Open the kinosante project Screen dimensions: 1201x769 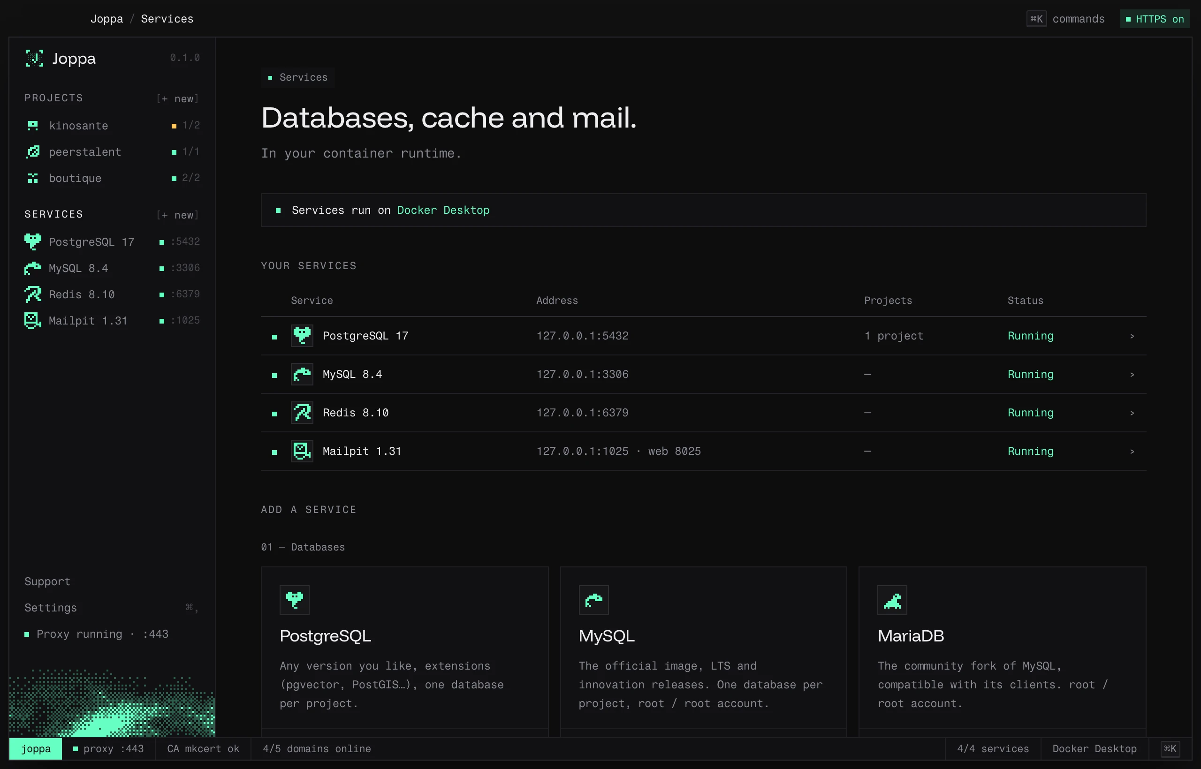click(113, 125)
